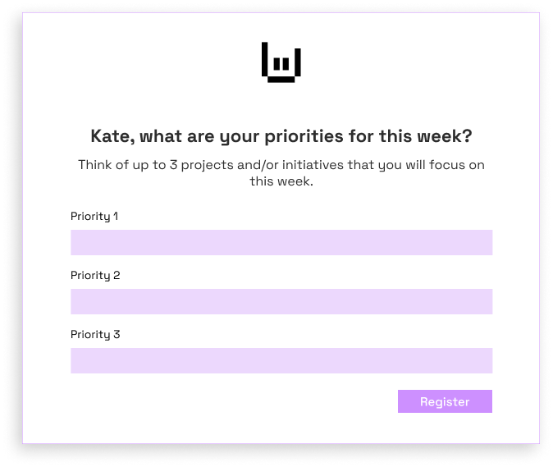553x467 pixels.
Task: Focus the Priority 2 input box
Action: click(x=281, y=301)
